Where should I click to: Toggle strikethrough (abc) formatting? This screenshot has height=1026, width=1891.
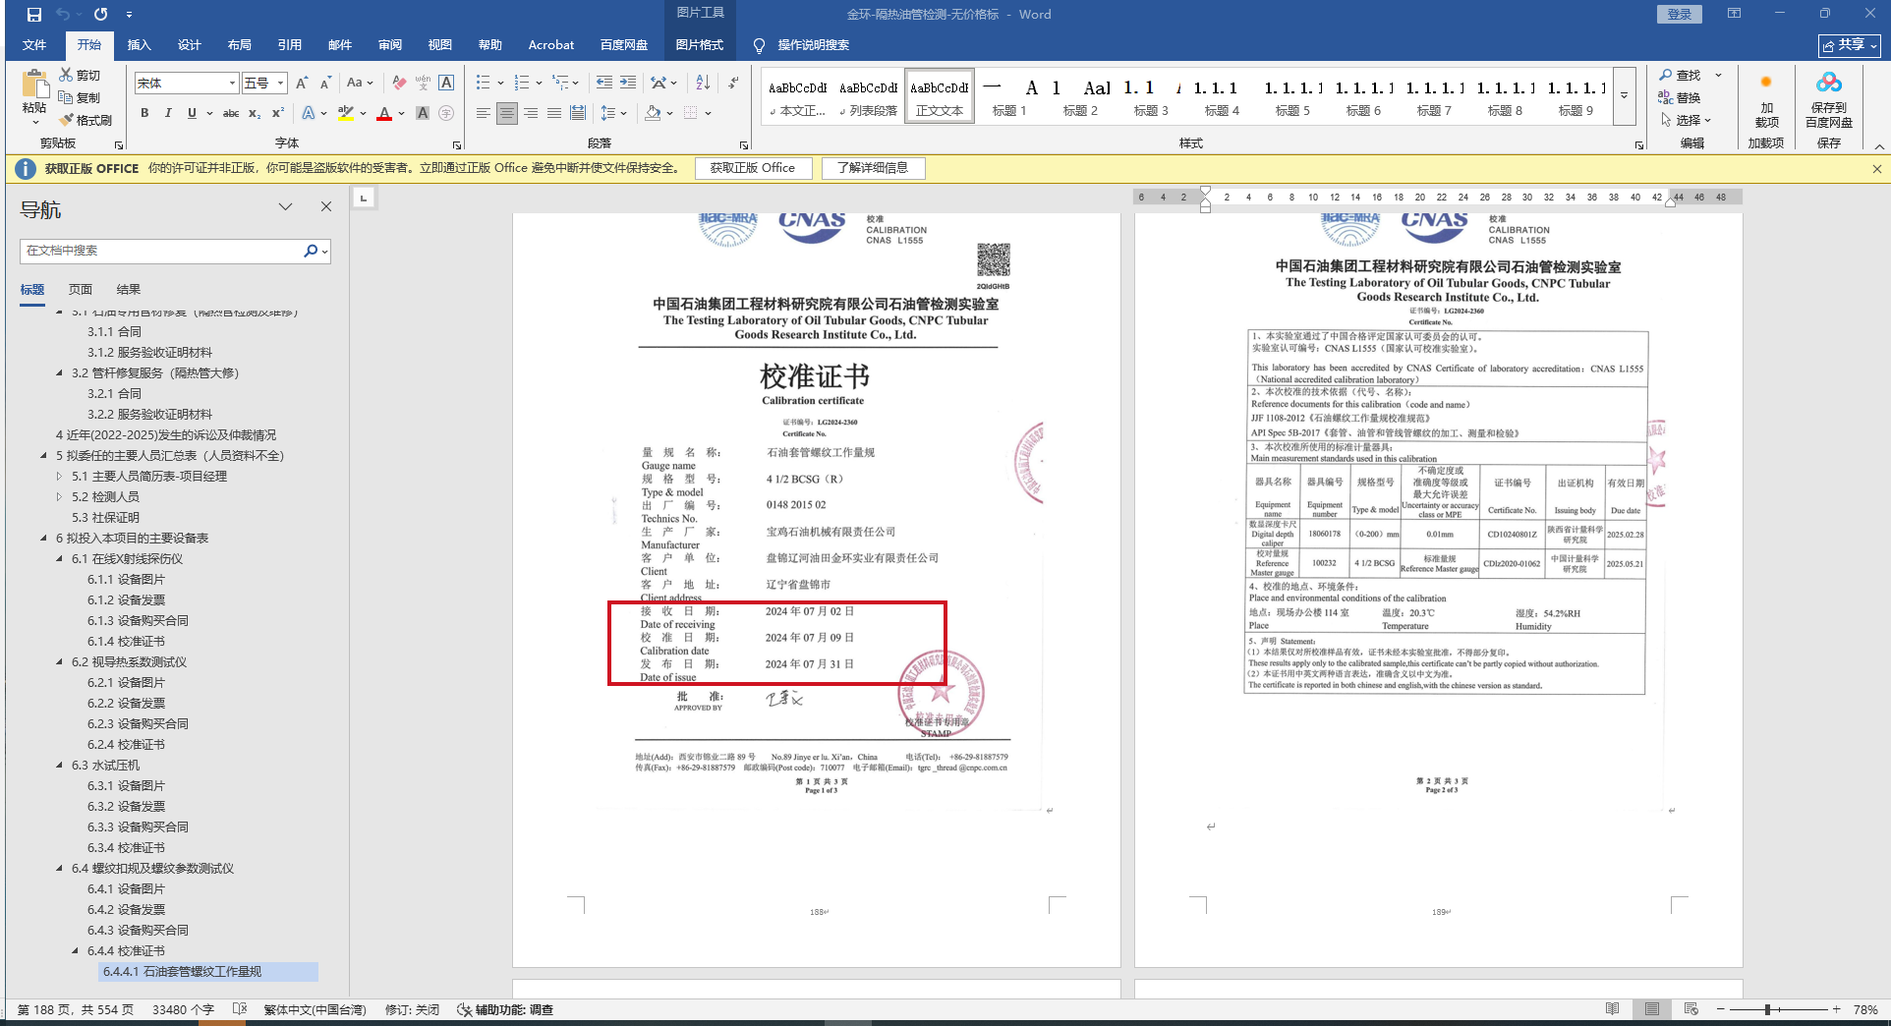coord(231,114)
